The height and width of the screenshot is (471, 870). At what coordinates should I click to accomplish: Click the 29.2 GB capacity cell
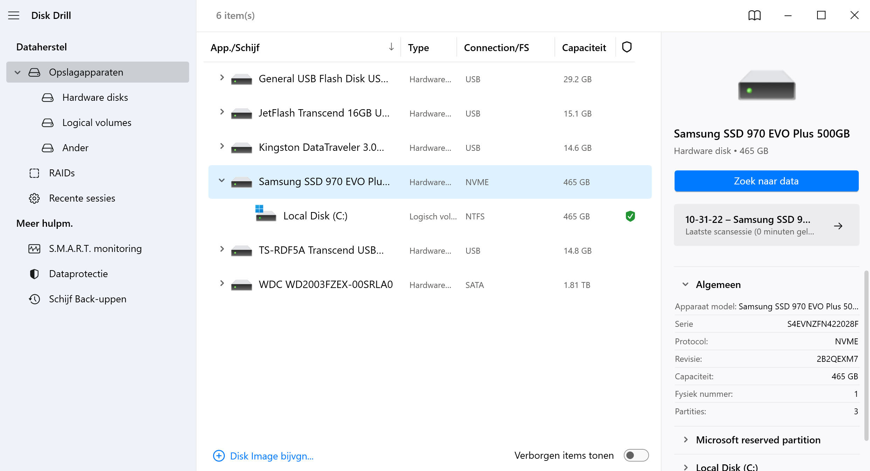(x=578, y=79)
